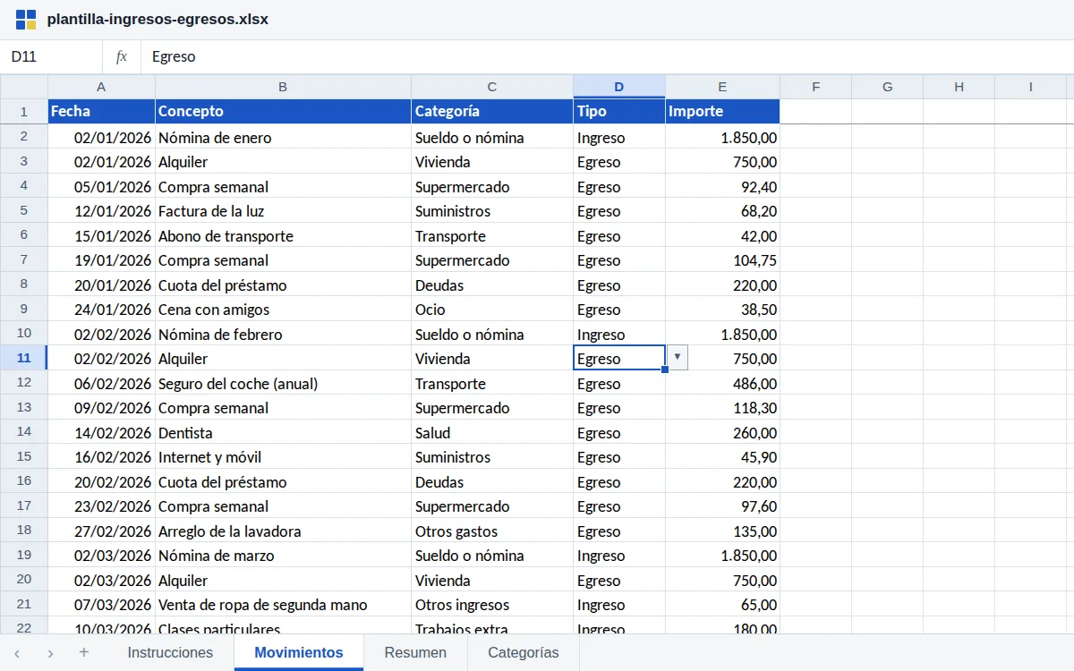
Task: Click the amount cell 92,40
Action: coord(722,186)
